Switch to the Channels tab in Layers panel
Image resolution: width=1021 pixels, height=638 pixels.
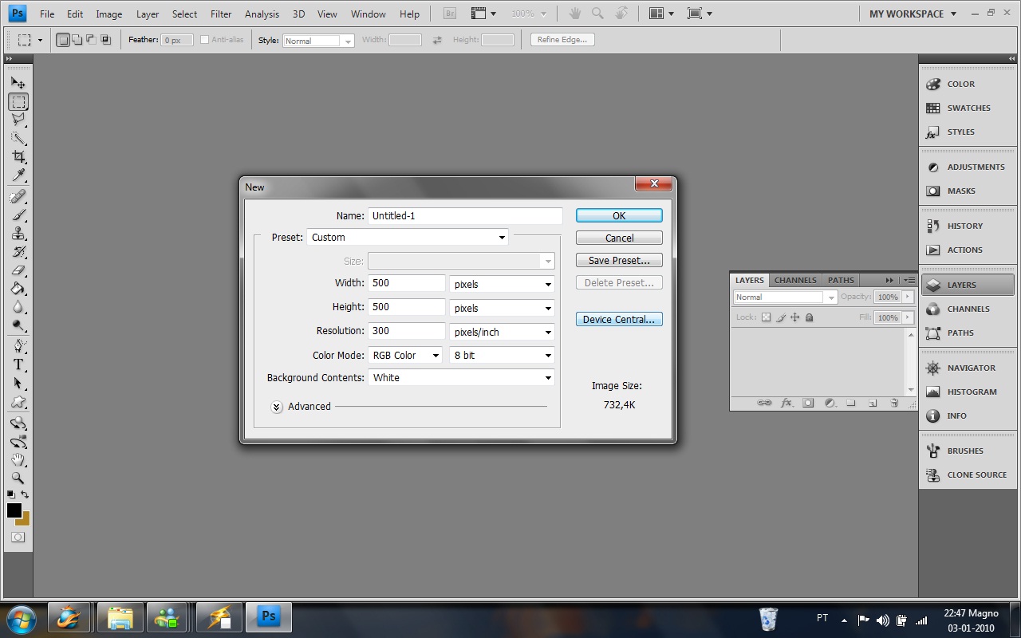tap(795, 280)
